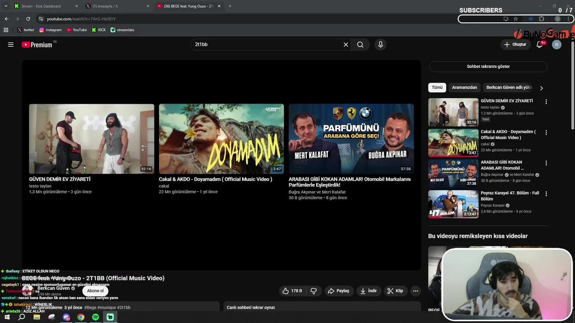The image size is (575, 323).
Task: Click Canlı sohbeti tekrar oynat
Action: 251,307
